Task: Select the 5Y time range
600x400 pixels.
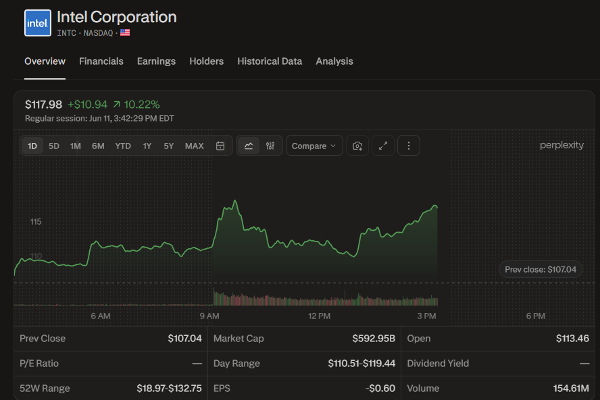Action: tap(169, 146)
